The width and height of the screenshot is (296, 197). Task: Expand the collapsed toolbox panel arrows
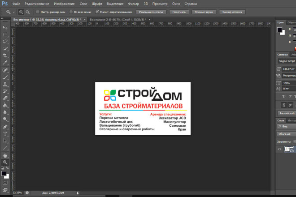(x=2, y=18)
